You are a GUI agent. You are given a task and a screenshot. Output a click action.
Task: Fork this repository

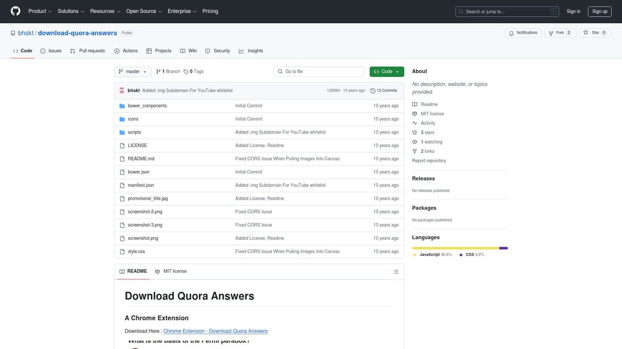[560, 33]
